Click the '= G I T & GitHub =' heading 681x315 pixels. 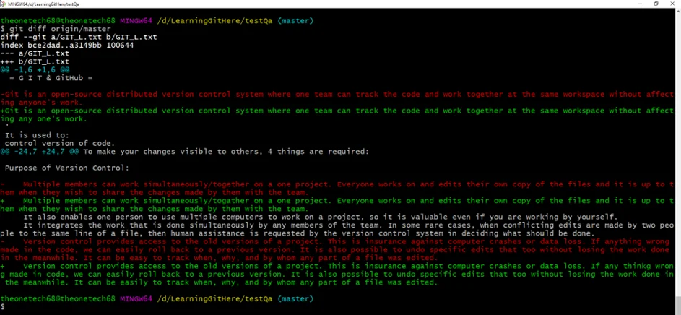point(51,78)
